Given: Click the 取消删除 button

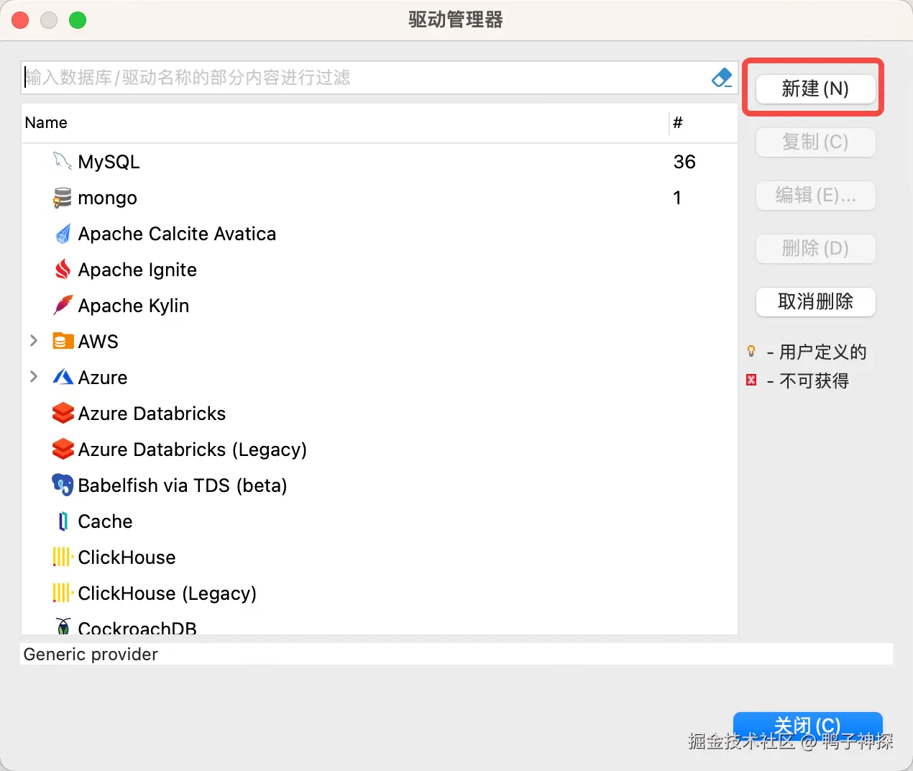Looking at the screenshot, I should tap(815, 301).
